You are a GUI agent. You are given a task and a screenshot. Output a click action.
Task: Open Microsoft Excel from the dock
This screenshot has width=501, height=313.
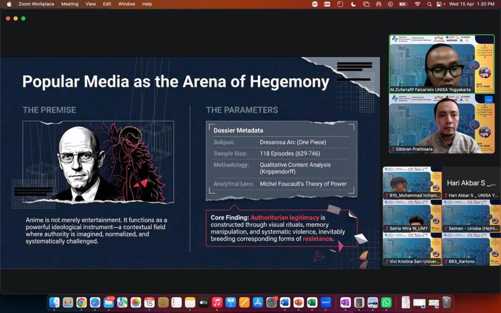tap(312, 302)
